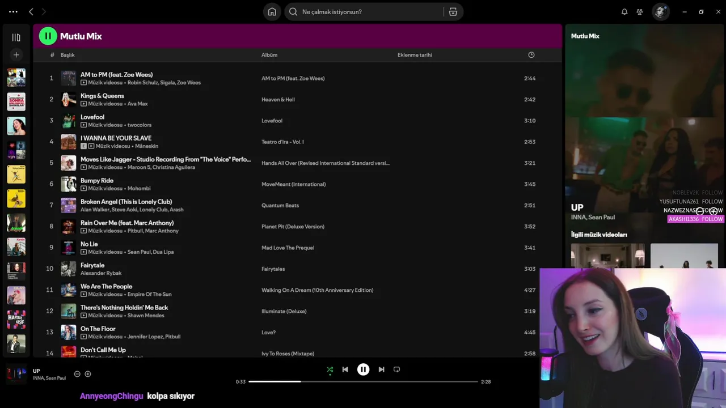Open album 'Planet Pit (Deluxe Version)'
The height and width of the screenshot is (408, 726).
(293, 227)
